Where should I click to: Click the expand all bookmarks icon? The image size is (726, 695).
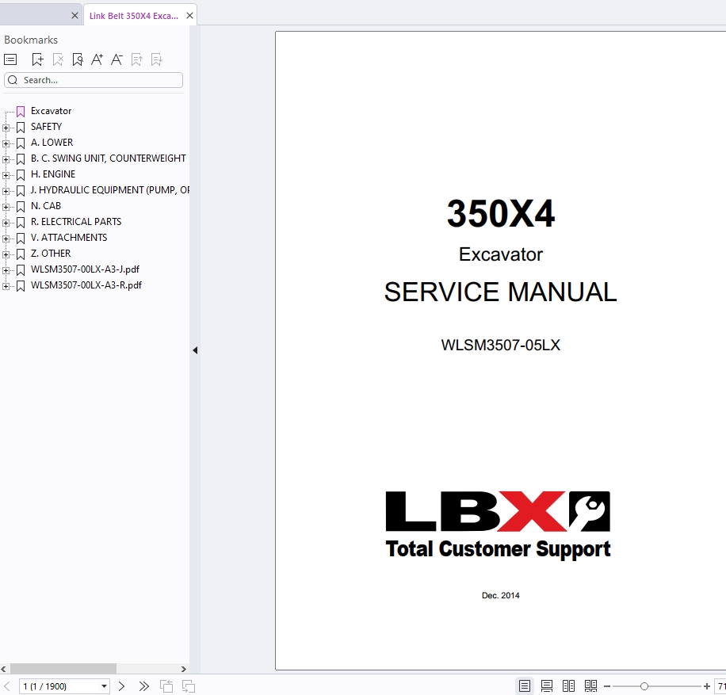pos(136,59)
